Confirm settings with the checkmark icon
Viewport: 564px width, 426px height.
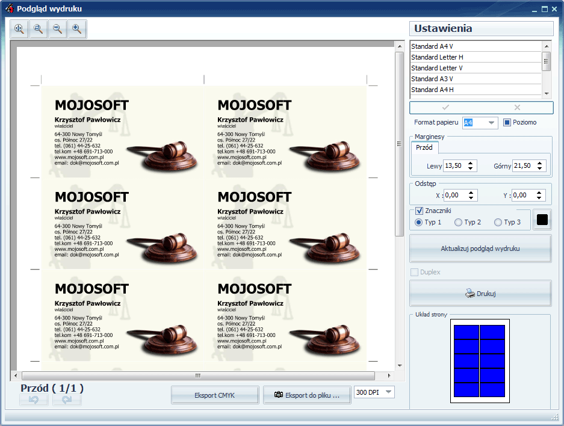pos(445,108)
